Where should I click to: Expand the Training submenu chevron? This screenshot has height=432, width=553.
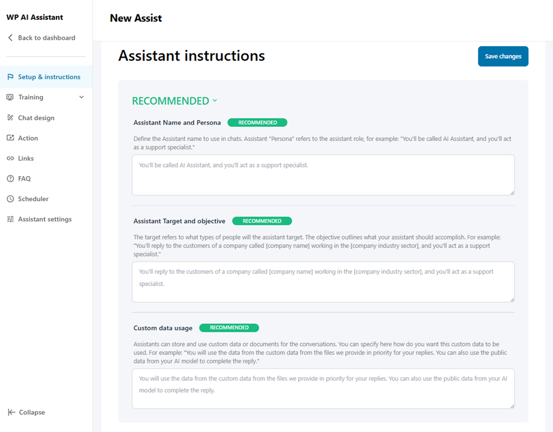[x=81, y=97]
